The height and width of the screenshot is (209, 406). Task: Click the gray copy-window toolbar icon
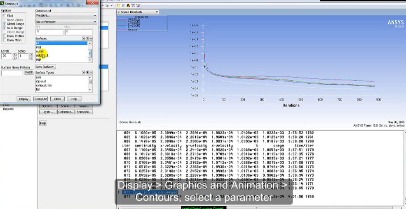(107, 5)
